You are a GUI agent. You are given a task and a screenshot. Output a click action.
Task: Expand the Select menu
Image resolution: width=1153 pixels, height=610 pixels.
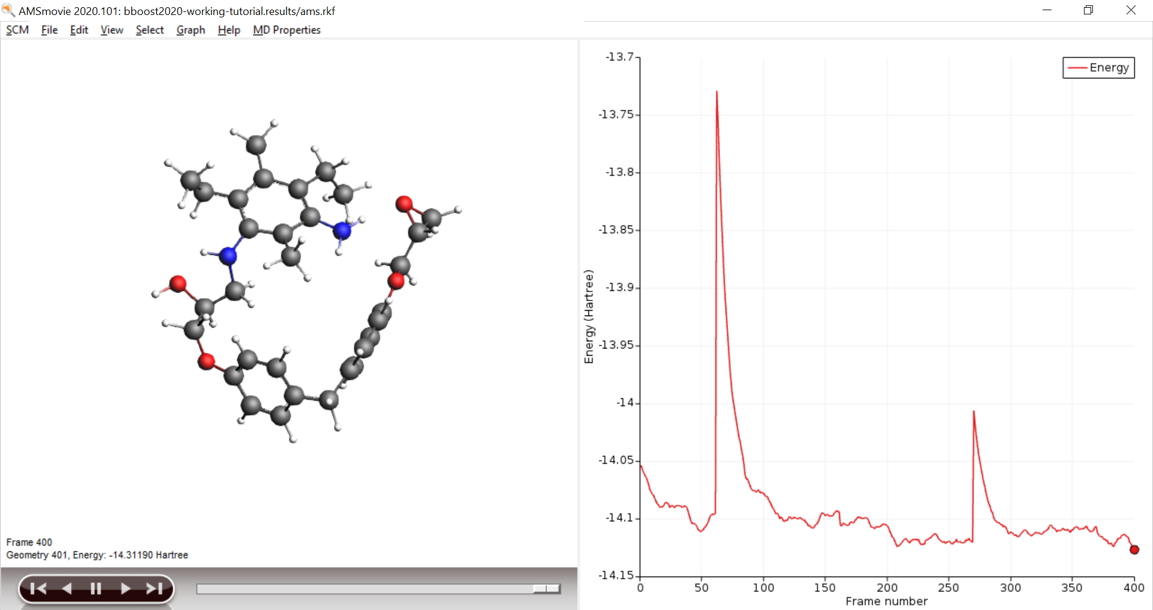pos(150,30)
